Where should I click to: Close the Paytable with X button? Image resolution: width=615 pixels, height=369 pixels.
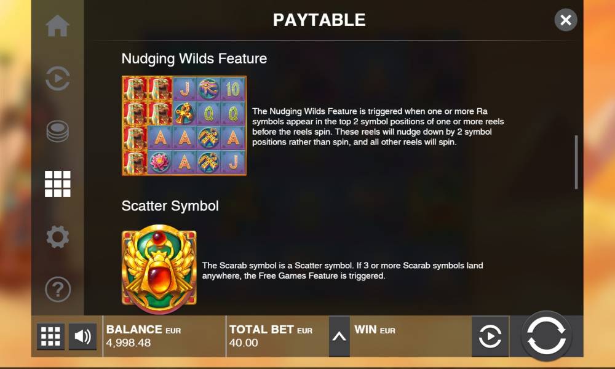(566, 20)
